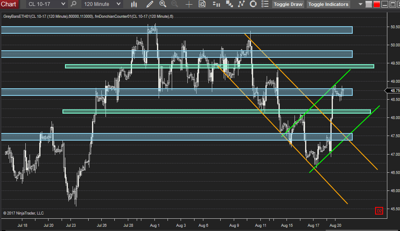Click the zoom in magnifier icon
The image size is (400, 231).
(x=163, y=4)
